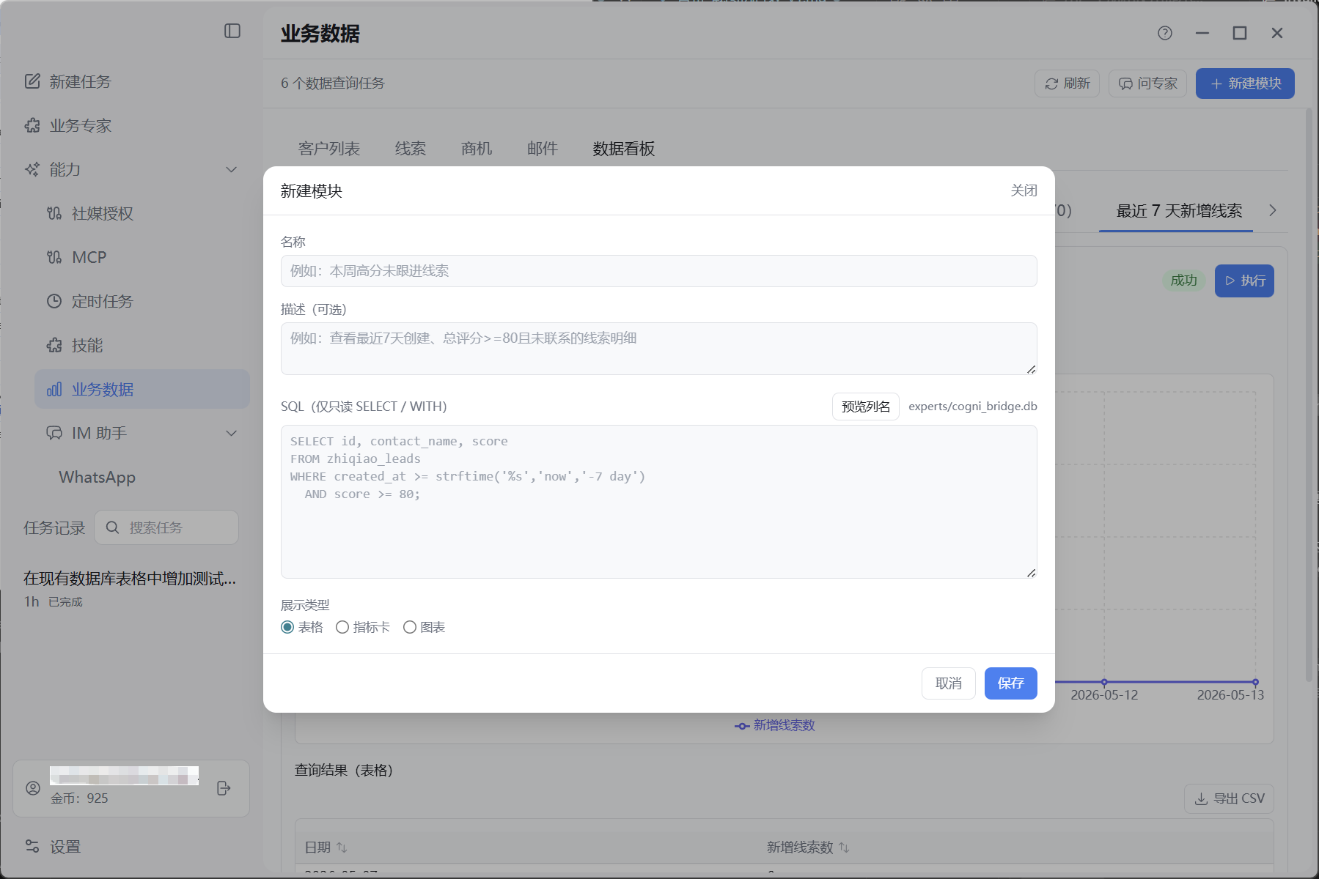Open the 线索 tab
This screenshot has width=1319, height=879.
[411, 149]
